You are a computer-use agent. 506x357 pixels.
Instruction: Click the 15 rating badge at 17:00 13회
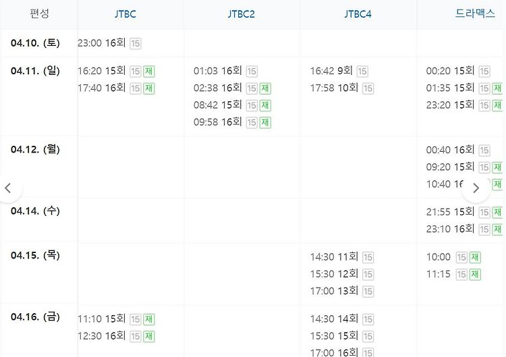(368, 292)
